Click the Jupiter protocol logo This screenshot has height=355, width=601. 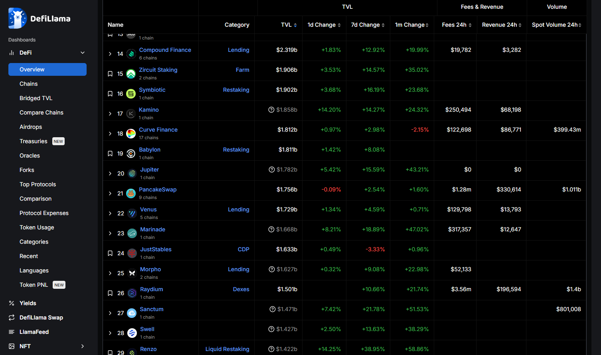tap(132, 174)
